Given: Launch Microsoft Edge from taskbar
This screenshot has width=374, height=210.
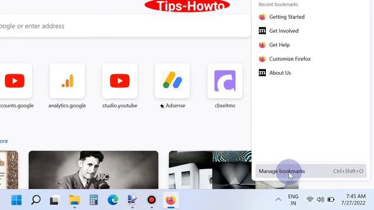Looking at the screenshot, I should pos(113,199).
